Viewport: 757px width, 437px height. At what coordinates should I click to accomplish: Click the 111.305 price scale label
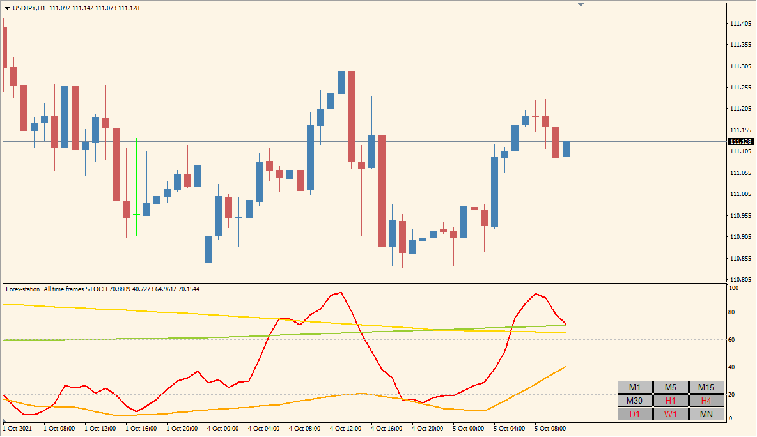point(740,66)
